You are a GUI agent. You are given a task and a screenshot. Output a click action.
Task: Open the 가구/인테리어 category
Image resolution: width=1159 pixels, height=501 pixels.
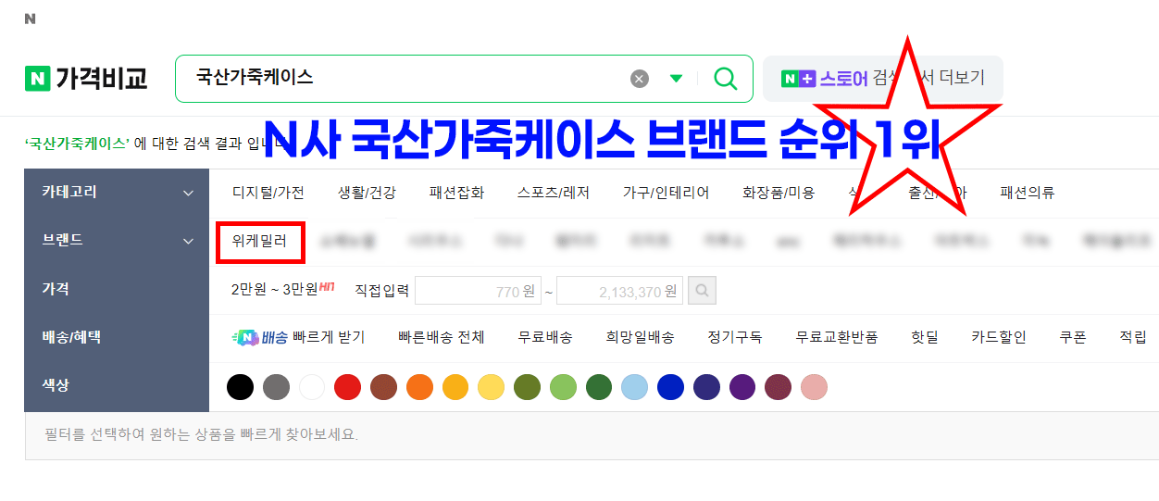click(666, 194)
